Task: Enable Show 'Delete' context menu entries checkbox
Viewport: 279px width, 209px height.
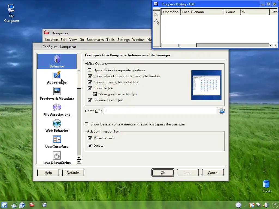Action: pos(86,124)
